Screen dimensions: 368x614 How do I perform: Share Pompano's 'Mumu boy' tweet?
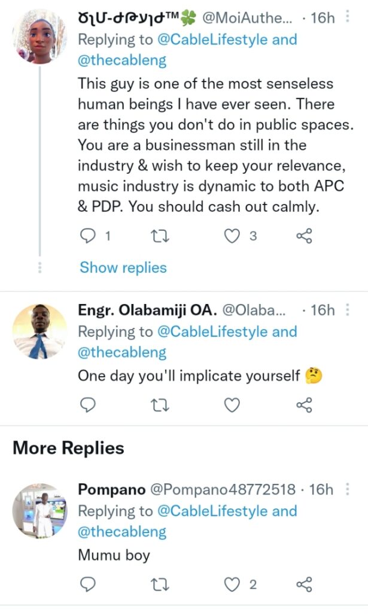[x=304, y=585]
